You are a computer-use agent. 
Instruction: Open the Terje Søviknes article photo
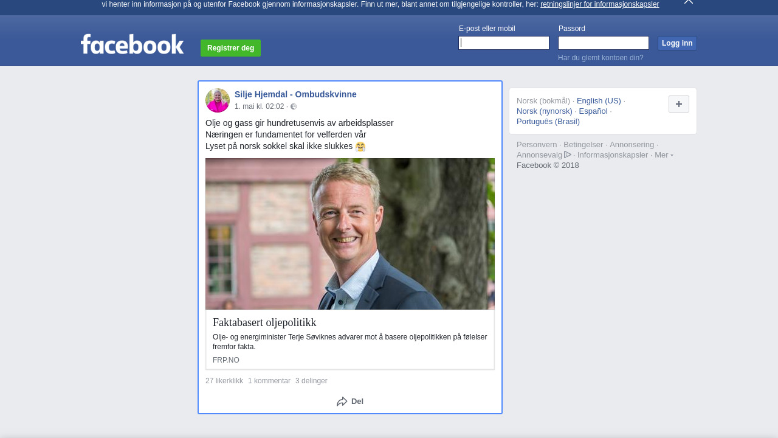(x=350, y=234)
